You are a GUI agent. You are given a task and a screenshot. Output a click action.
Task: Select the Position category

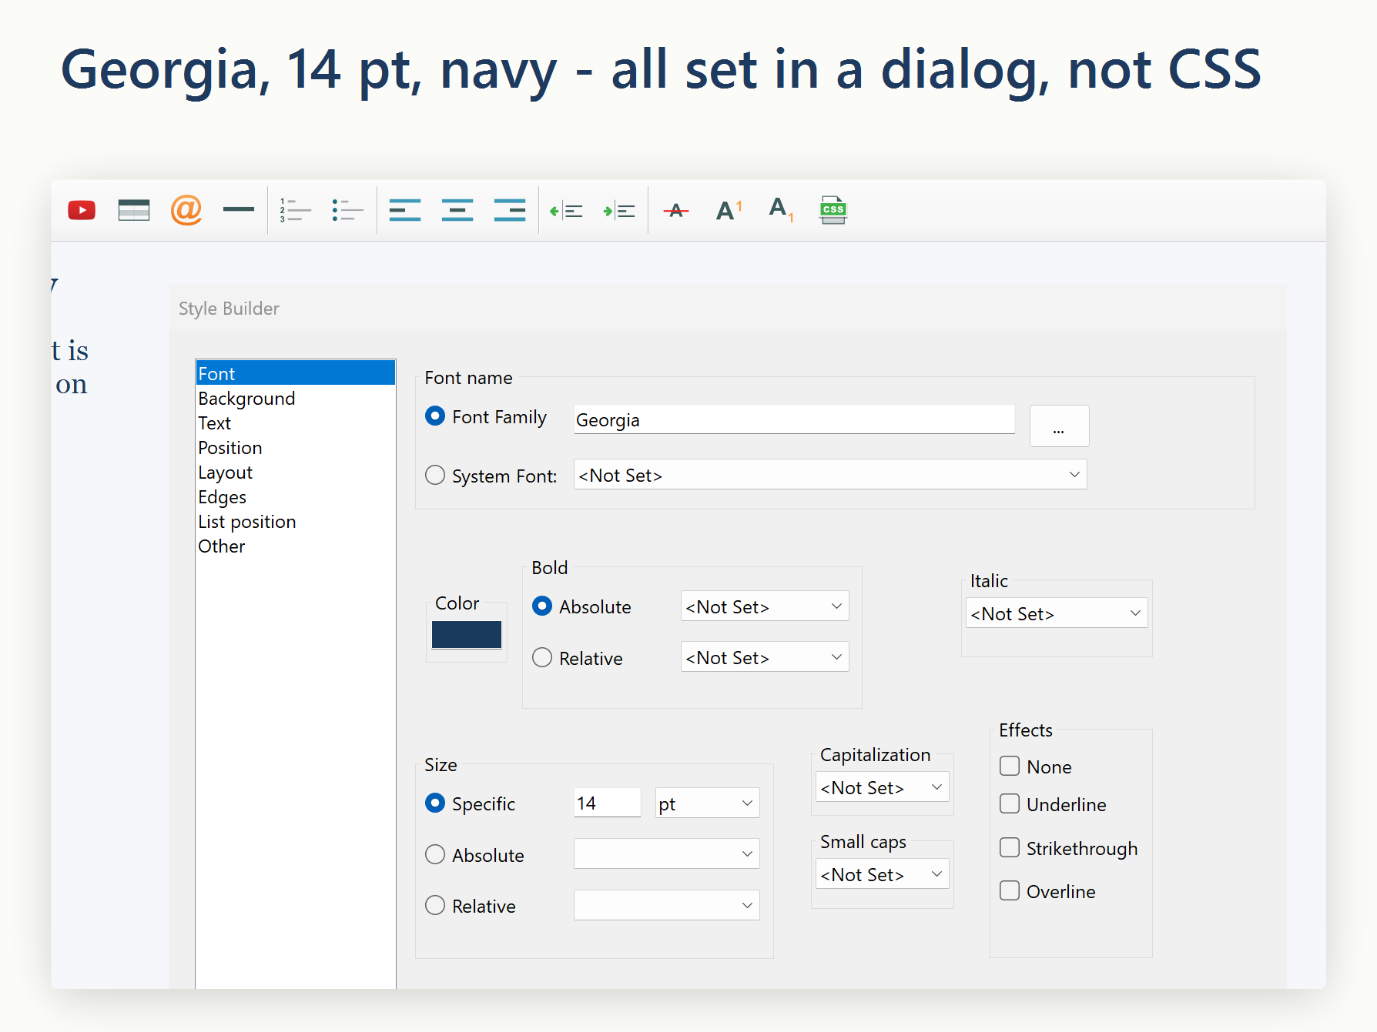[296, 447]
